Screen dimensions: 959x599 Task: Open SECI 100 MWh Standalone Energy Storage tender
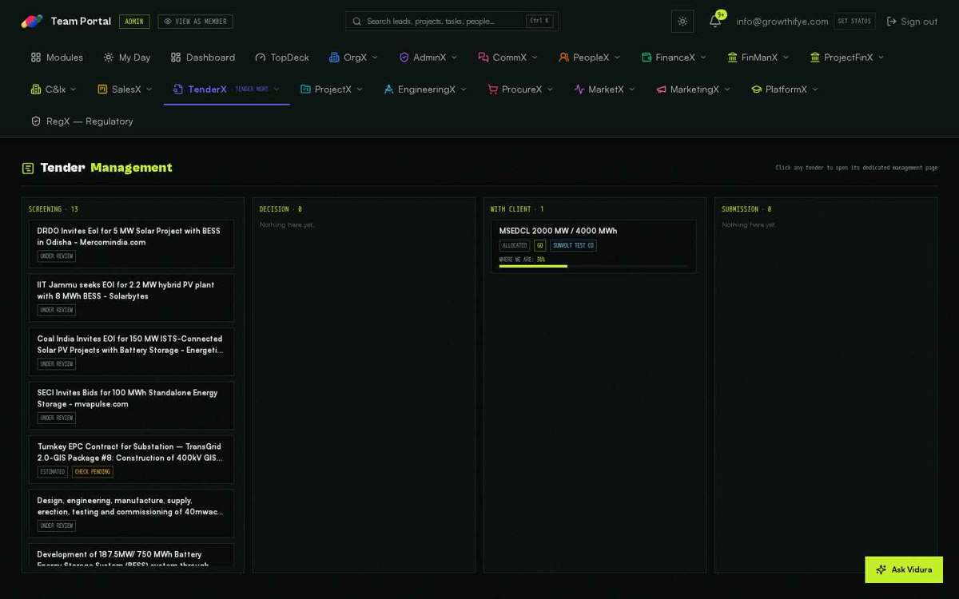(131, 405)
